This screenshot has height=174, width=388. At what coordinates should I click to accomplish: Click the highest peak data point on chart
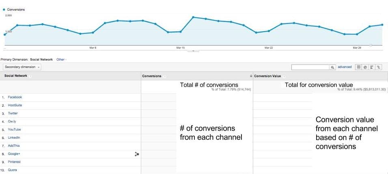coord(193,17)
